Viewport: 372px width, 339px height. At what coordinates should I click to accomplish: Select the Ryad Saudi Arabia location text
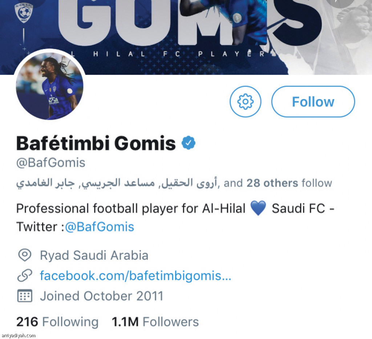point(94,256)
